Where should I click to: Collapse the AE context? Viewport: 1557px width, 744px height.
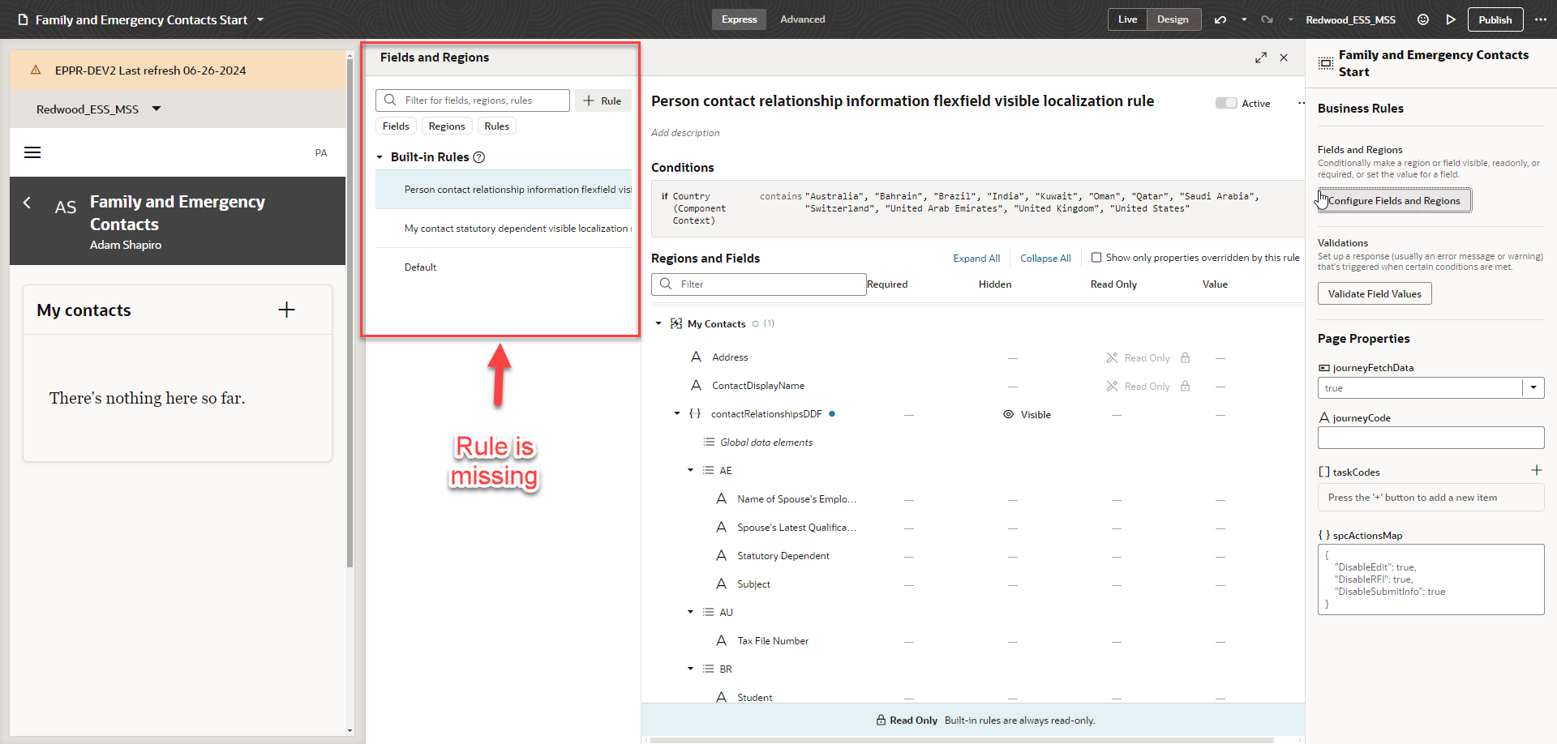pos(690,470)
